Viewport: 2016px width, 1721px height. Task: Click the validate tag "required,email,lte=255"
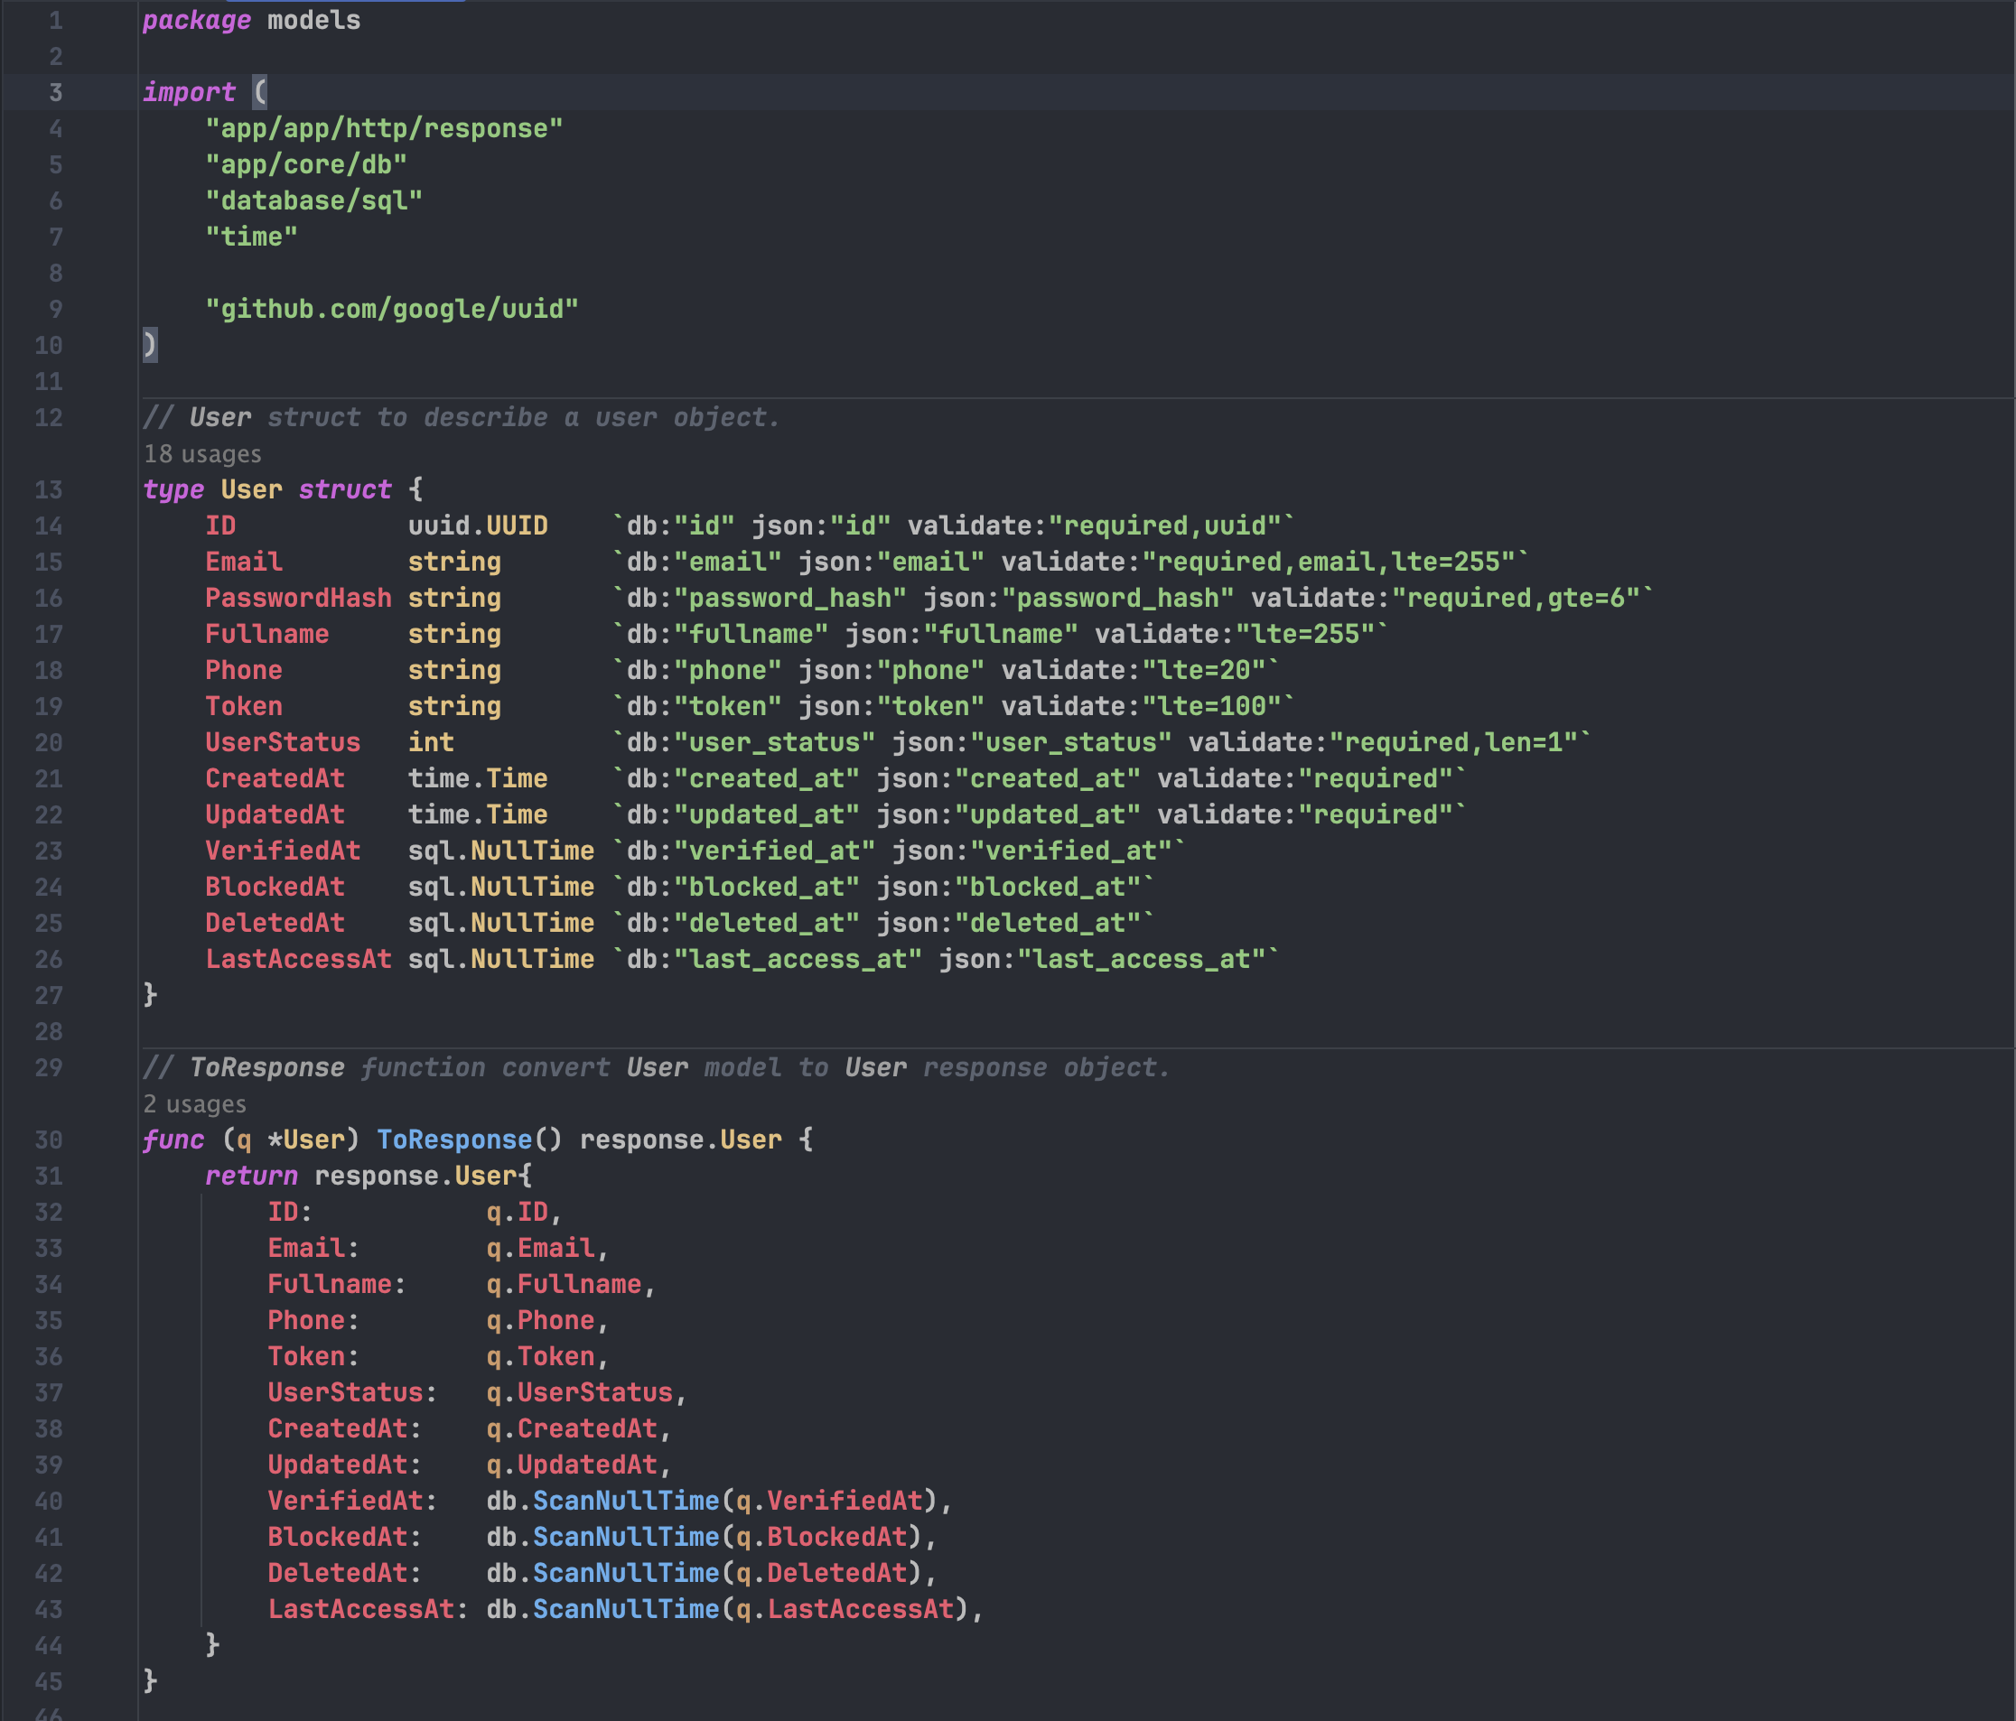[x=1329, y=563]
